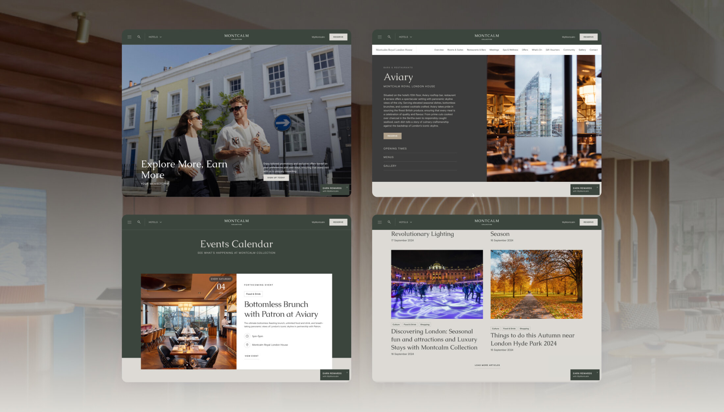The height and width of the screenshot is (412, 724).
Task: Click Load More Articles link
Action: point(487,365)
